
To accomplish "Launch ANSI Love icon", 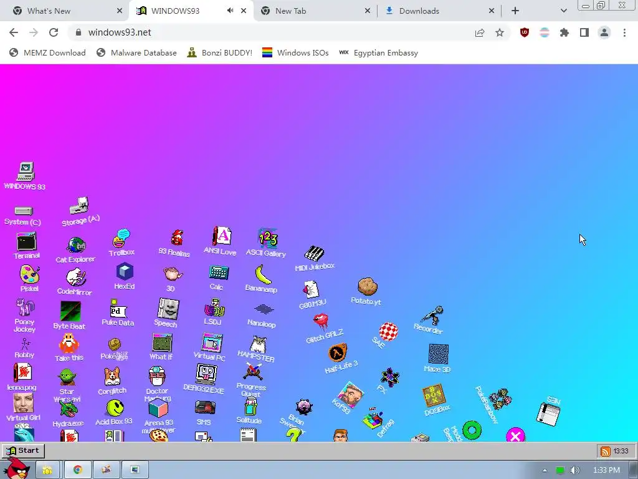I will [x=222, y=236].
